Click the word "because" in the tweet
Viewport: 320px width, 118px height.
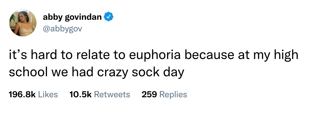209,55
